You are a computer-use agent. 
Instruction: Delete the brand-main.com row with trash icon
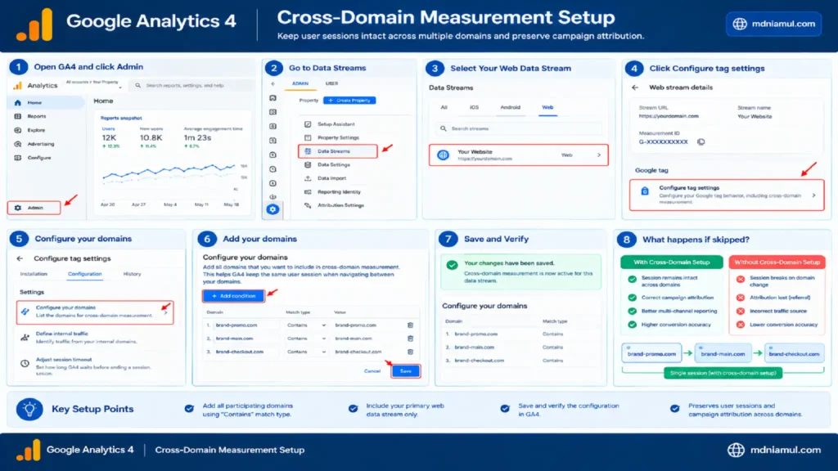click(411, 339)
